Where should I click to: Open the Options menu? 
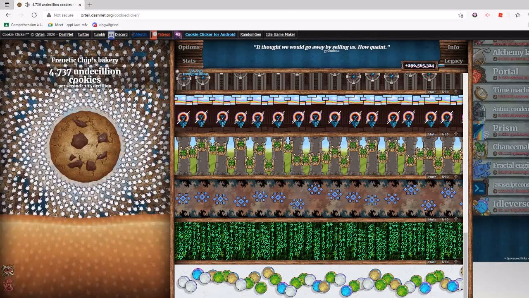pyautogui.click(x=189, y=47)
